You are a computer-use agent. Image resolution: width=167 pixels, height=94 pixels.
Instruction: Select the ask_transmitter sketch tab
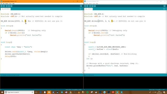6,9
